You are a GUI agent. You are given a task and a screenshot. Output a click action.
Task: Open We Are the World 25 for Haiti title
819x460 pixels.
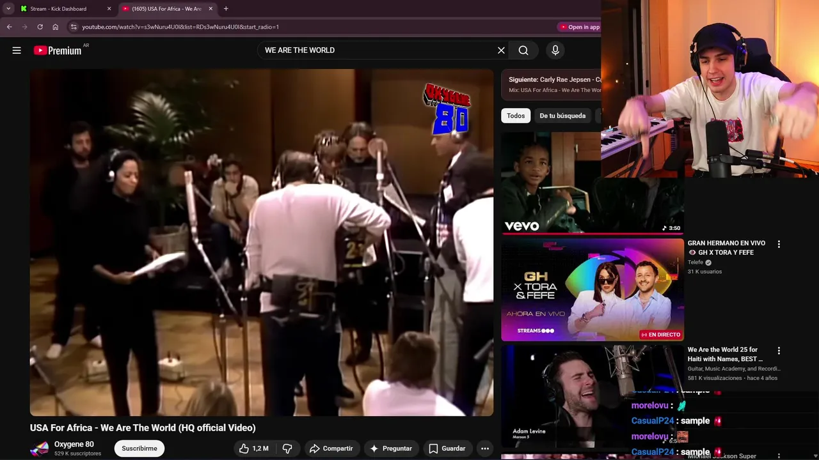[x=725, y=355]
